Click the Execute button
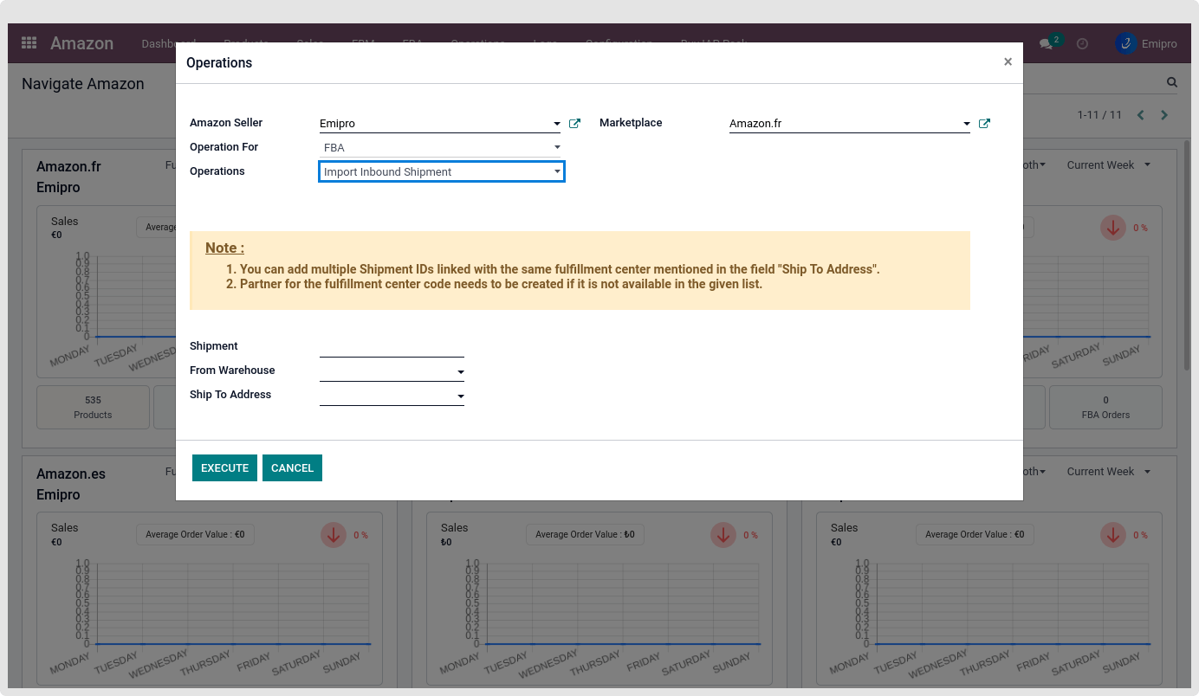 pos(224,468)
